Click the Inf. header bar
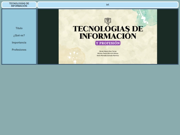The height and width of the screenshot is (135, 180). point(108,5)
